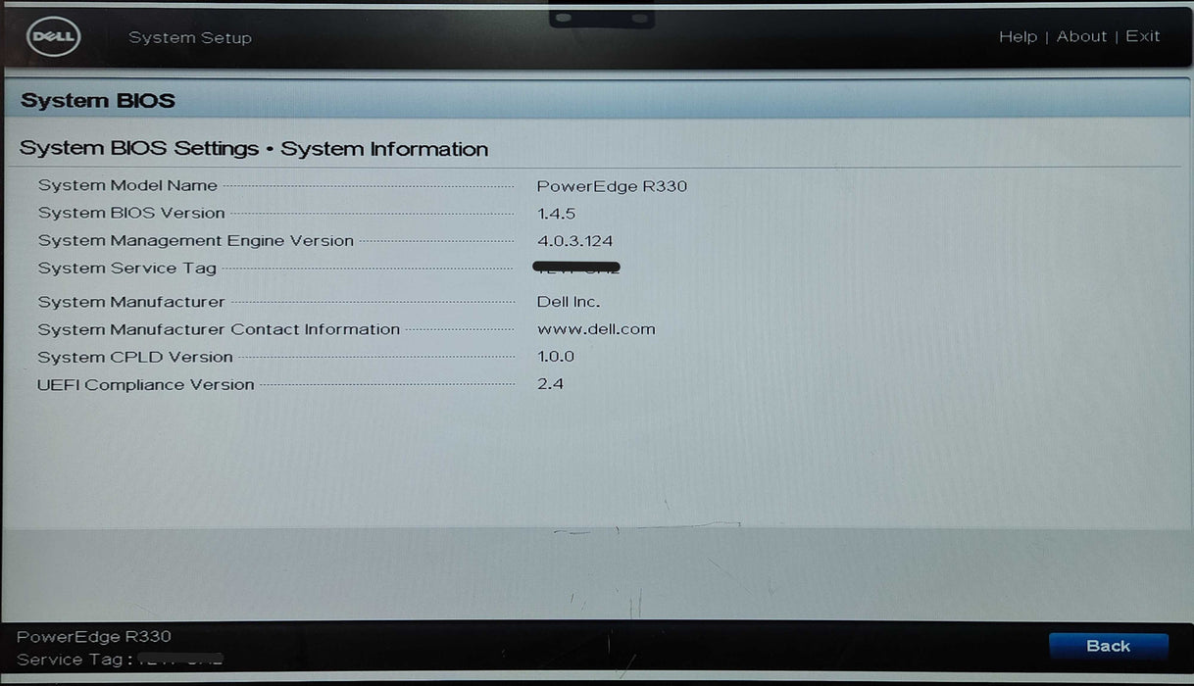
Task: Select the value 4.0.3.124
Action: 575,241
